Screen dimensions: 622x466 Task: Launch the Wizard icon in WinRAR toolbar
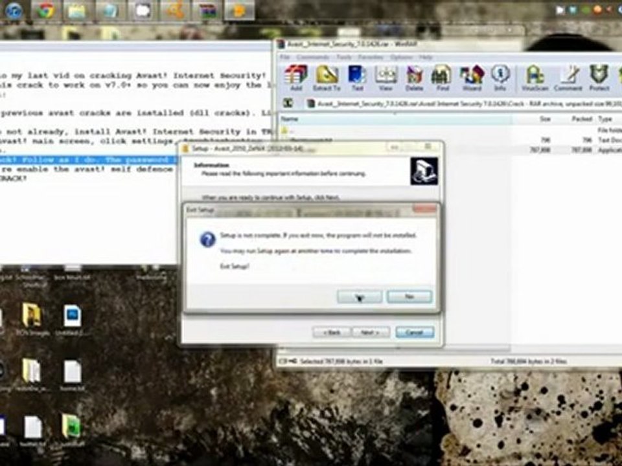[x=472, y=78]
